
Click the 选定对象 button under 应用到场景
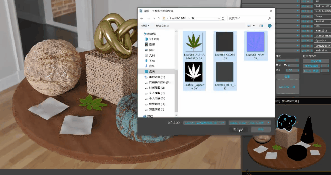pos(316,61)
